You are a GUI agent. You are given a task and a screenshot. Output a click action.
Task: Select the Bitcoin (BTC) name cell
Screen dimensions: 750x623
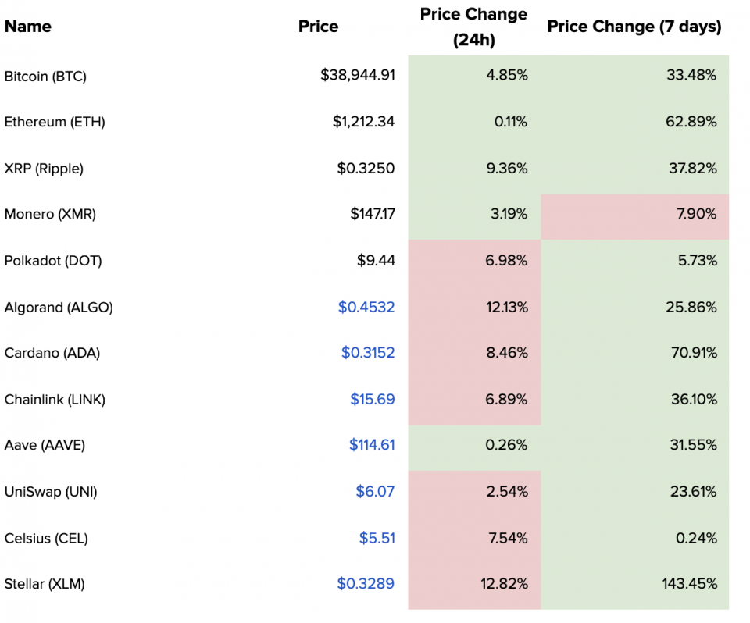tap(45, 76)
